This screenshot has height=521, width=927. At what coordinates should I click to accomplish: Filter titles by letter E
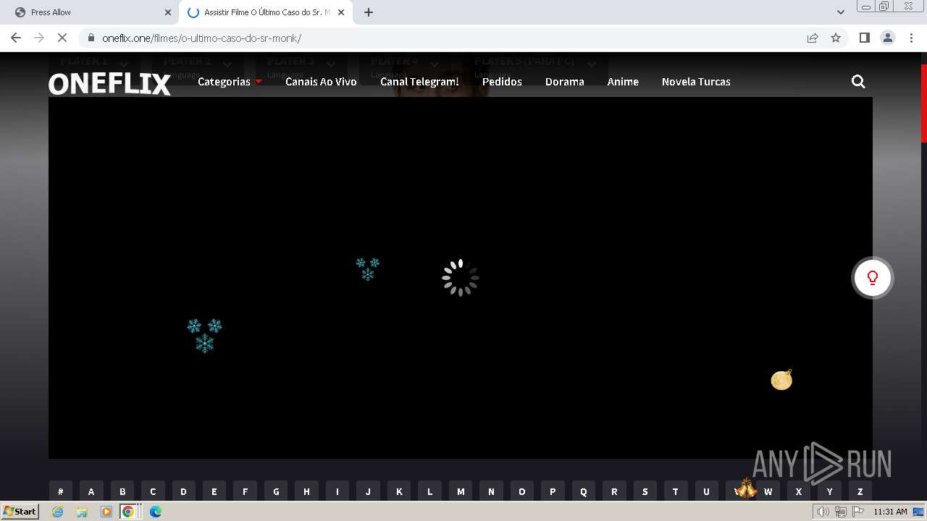click(x=214, y=491)
